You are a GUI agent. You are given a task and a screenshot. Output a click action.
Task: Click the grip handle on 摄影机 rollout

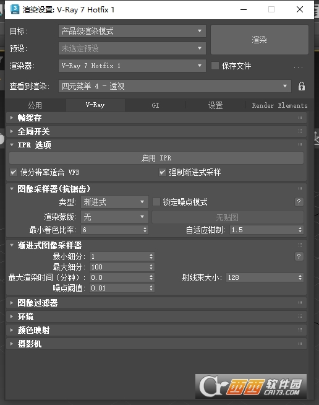(x=300, y=344)
